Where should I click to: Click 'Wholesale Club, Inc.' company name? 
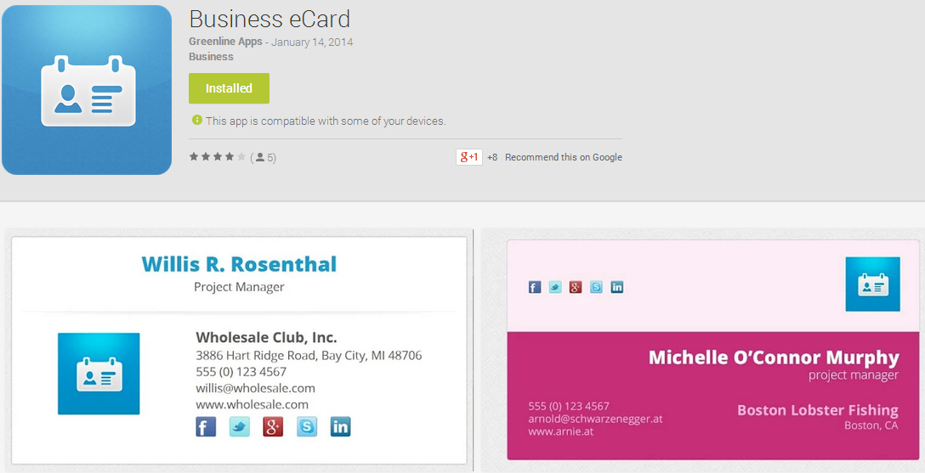[266, 337]
